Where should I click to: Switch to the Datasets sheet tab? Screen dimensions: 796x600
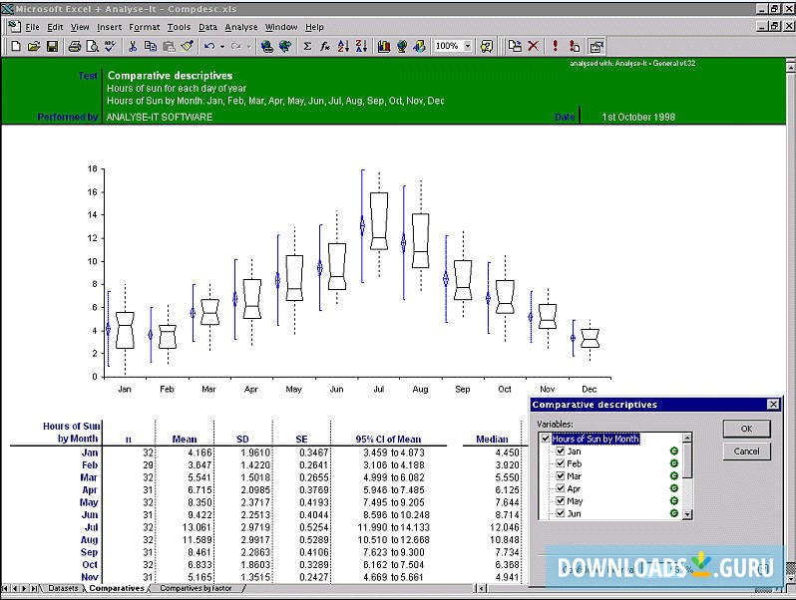(62, 589)
